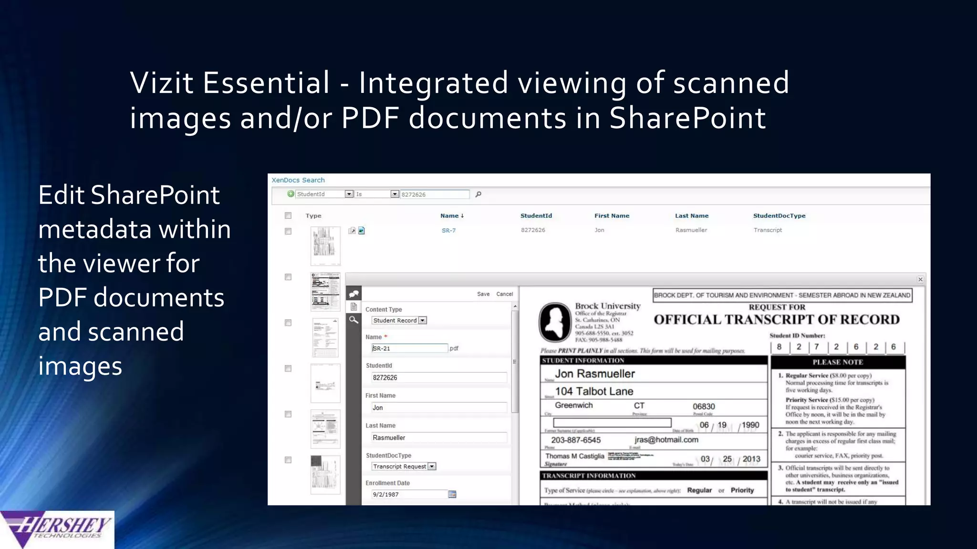Click the search icon in viewer sidebar
This screenshot has height=549, width=977.
353,320
